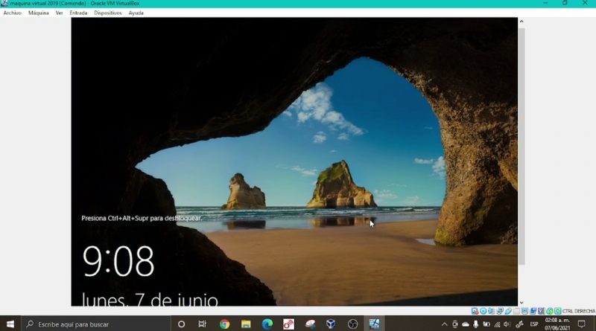Click the lock screen text Presiona Ctrl+Alt+Supr

coord(142,218)
